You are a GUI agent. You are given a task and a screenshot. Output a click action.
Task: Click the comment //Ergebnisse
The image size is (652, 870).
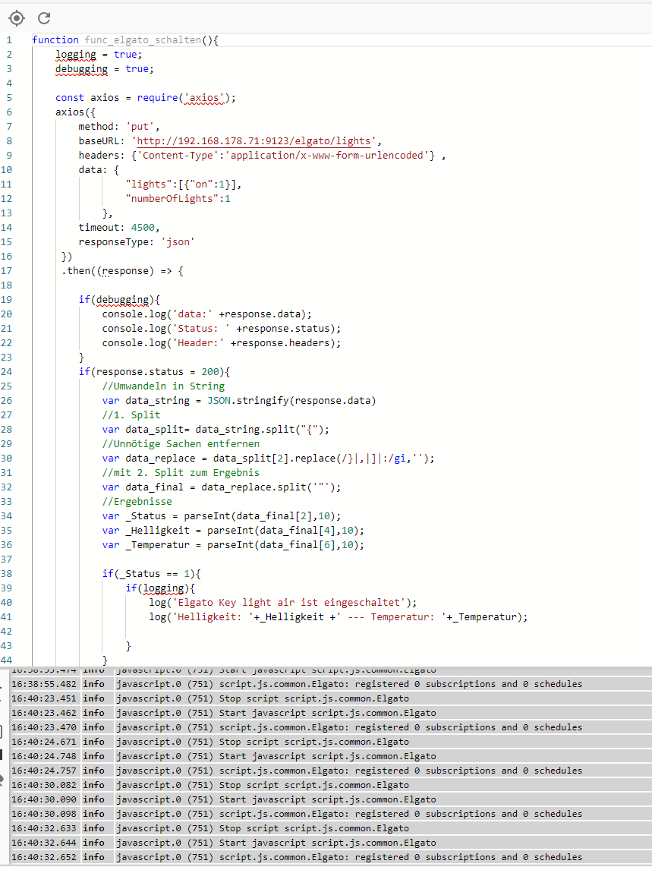click(137, 502)
